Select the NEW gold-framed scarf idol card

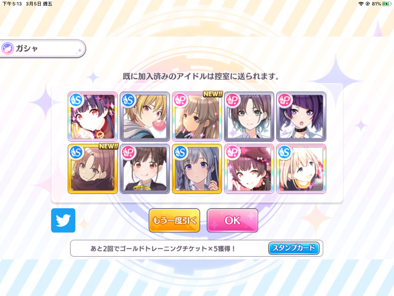coord(93,169)
